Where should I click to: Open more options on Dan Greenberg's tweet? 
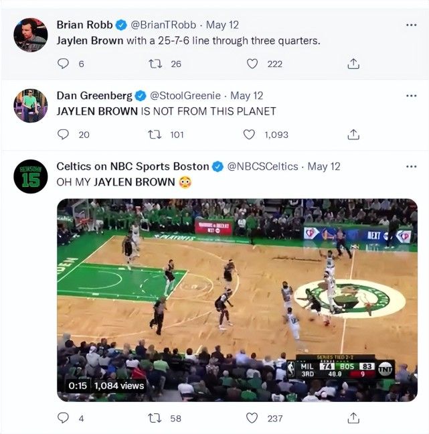coord(411,96)
